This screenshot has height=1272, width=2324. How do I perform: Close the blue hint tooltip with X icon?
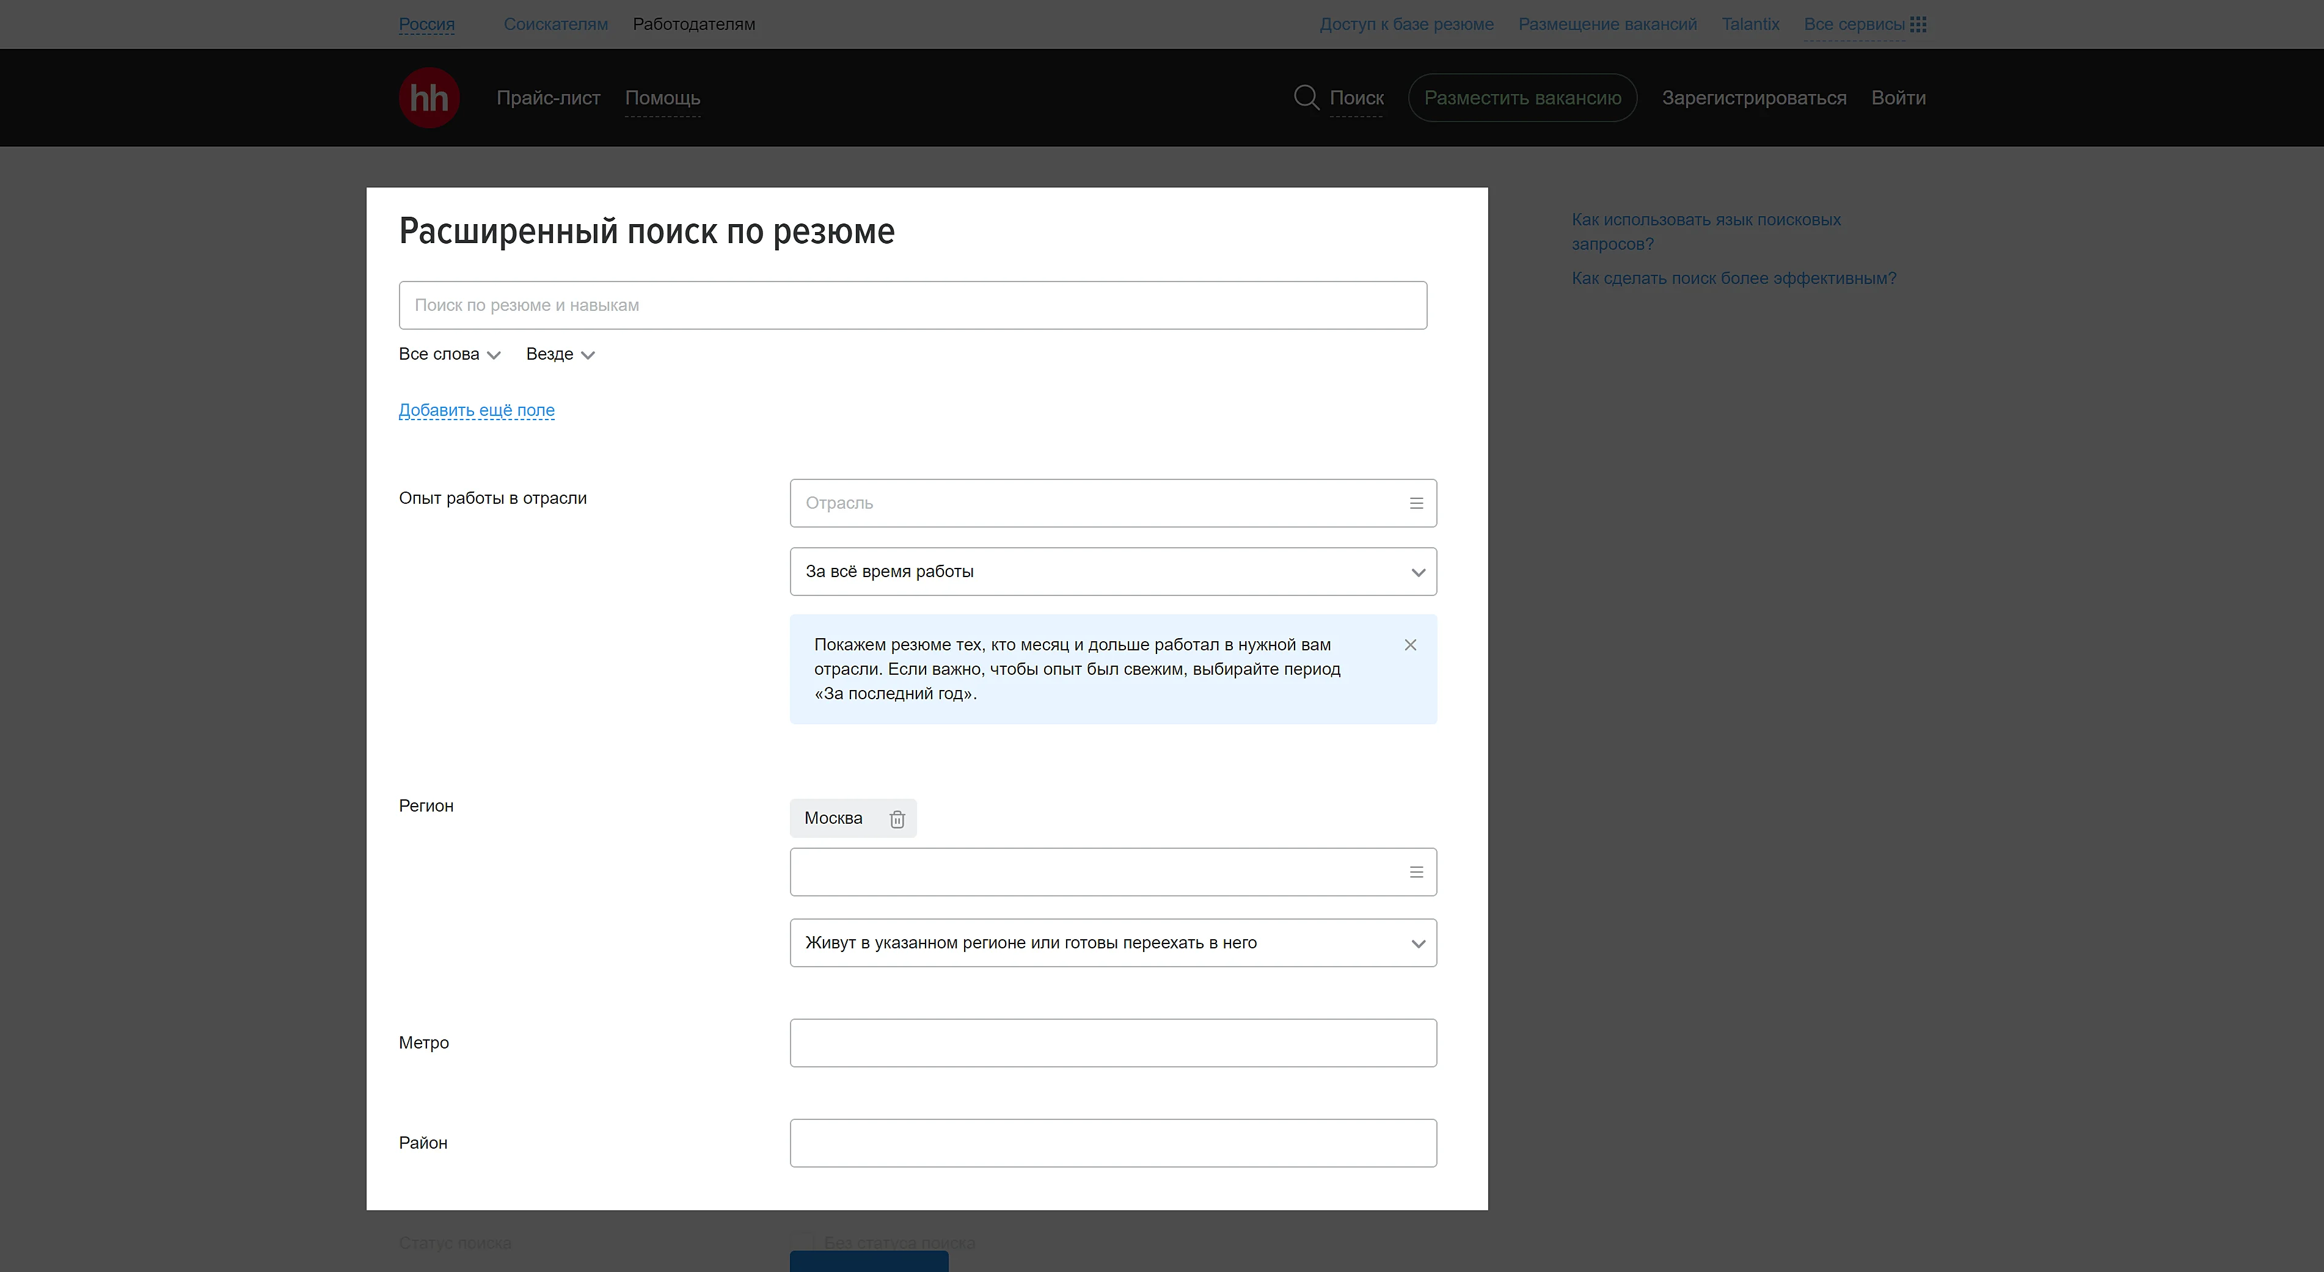pyautogui.click(x=1409, y=644)
